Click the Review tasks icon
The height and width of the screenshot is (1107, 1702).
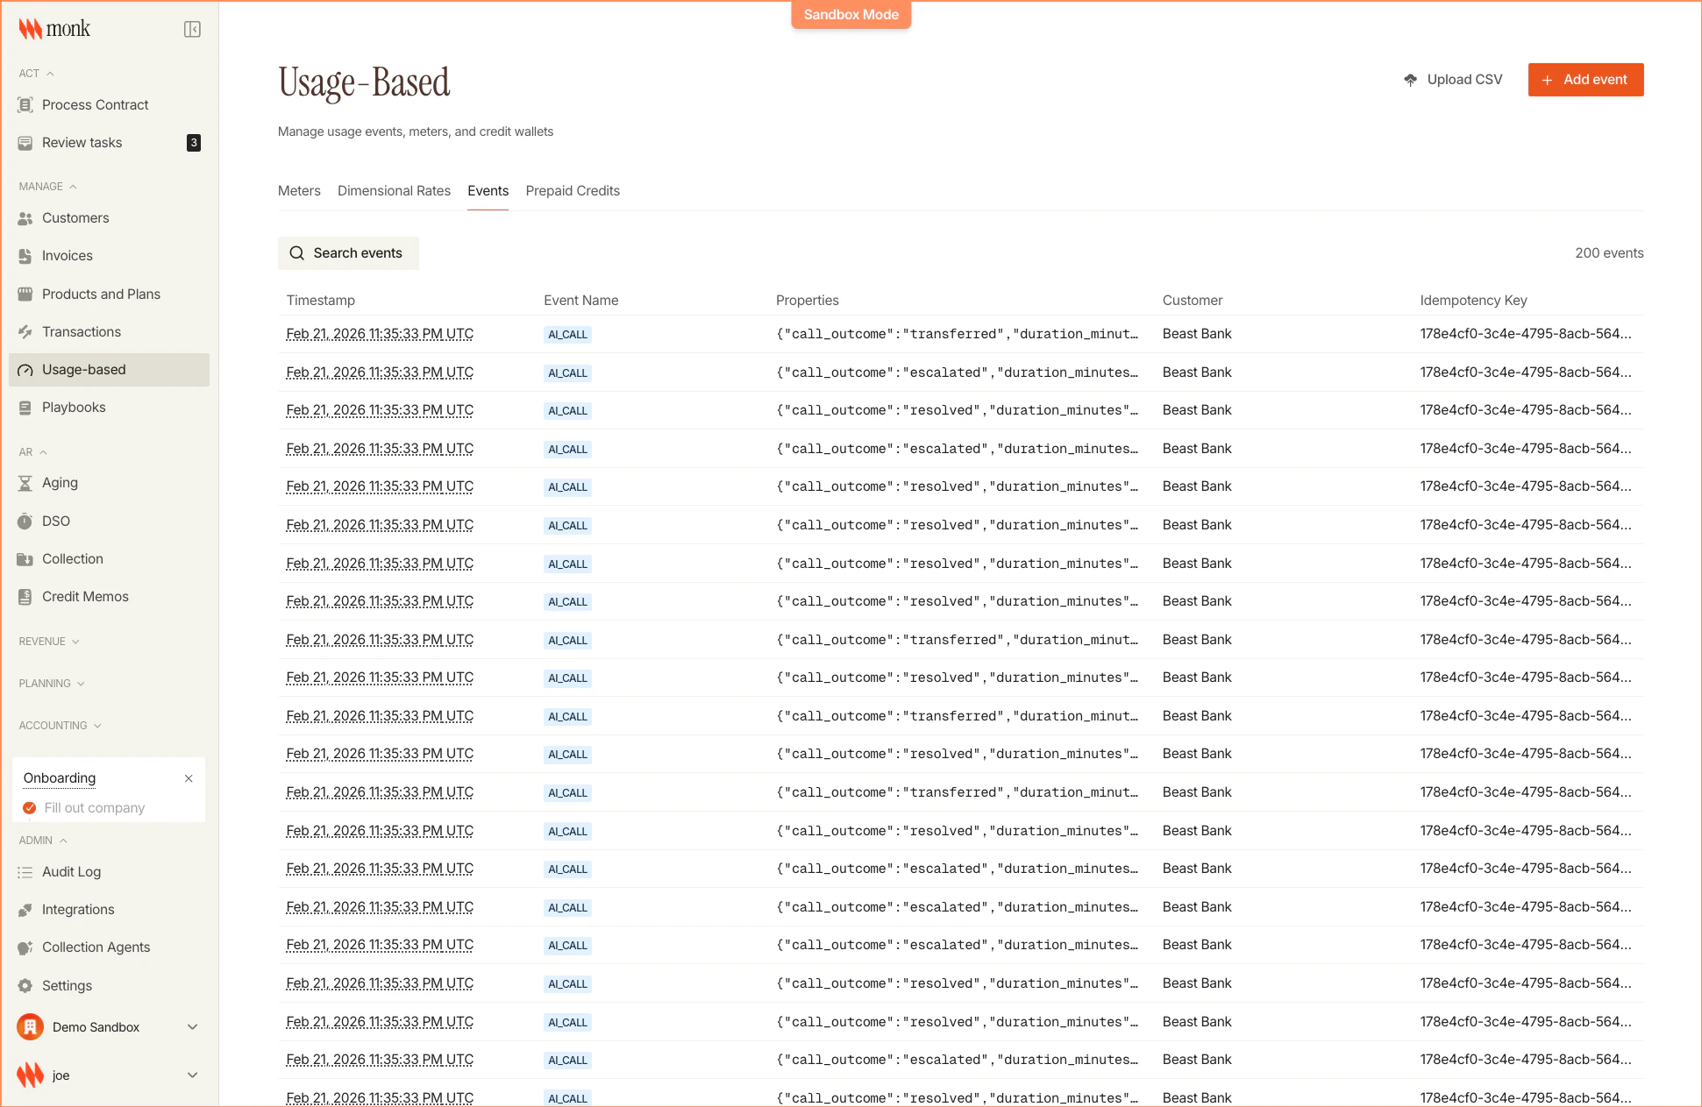tap(25, 143)
